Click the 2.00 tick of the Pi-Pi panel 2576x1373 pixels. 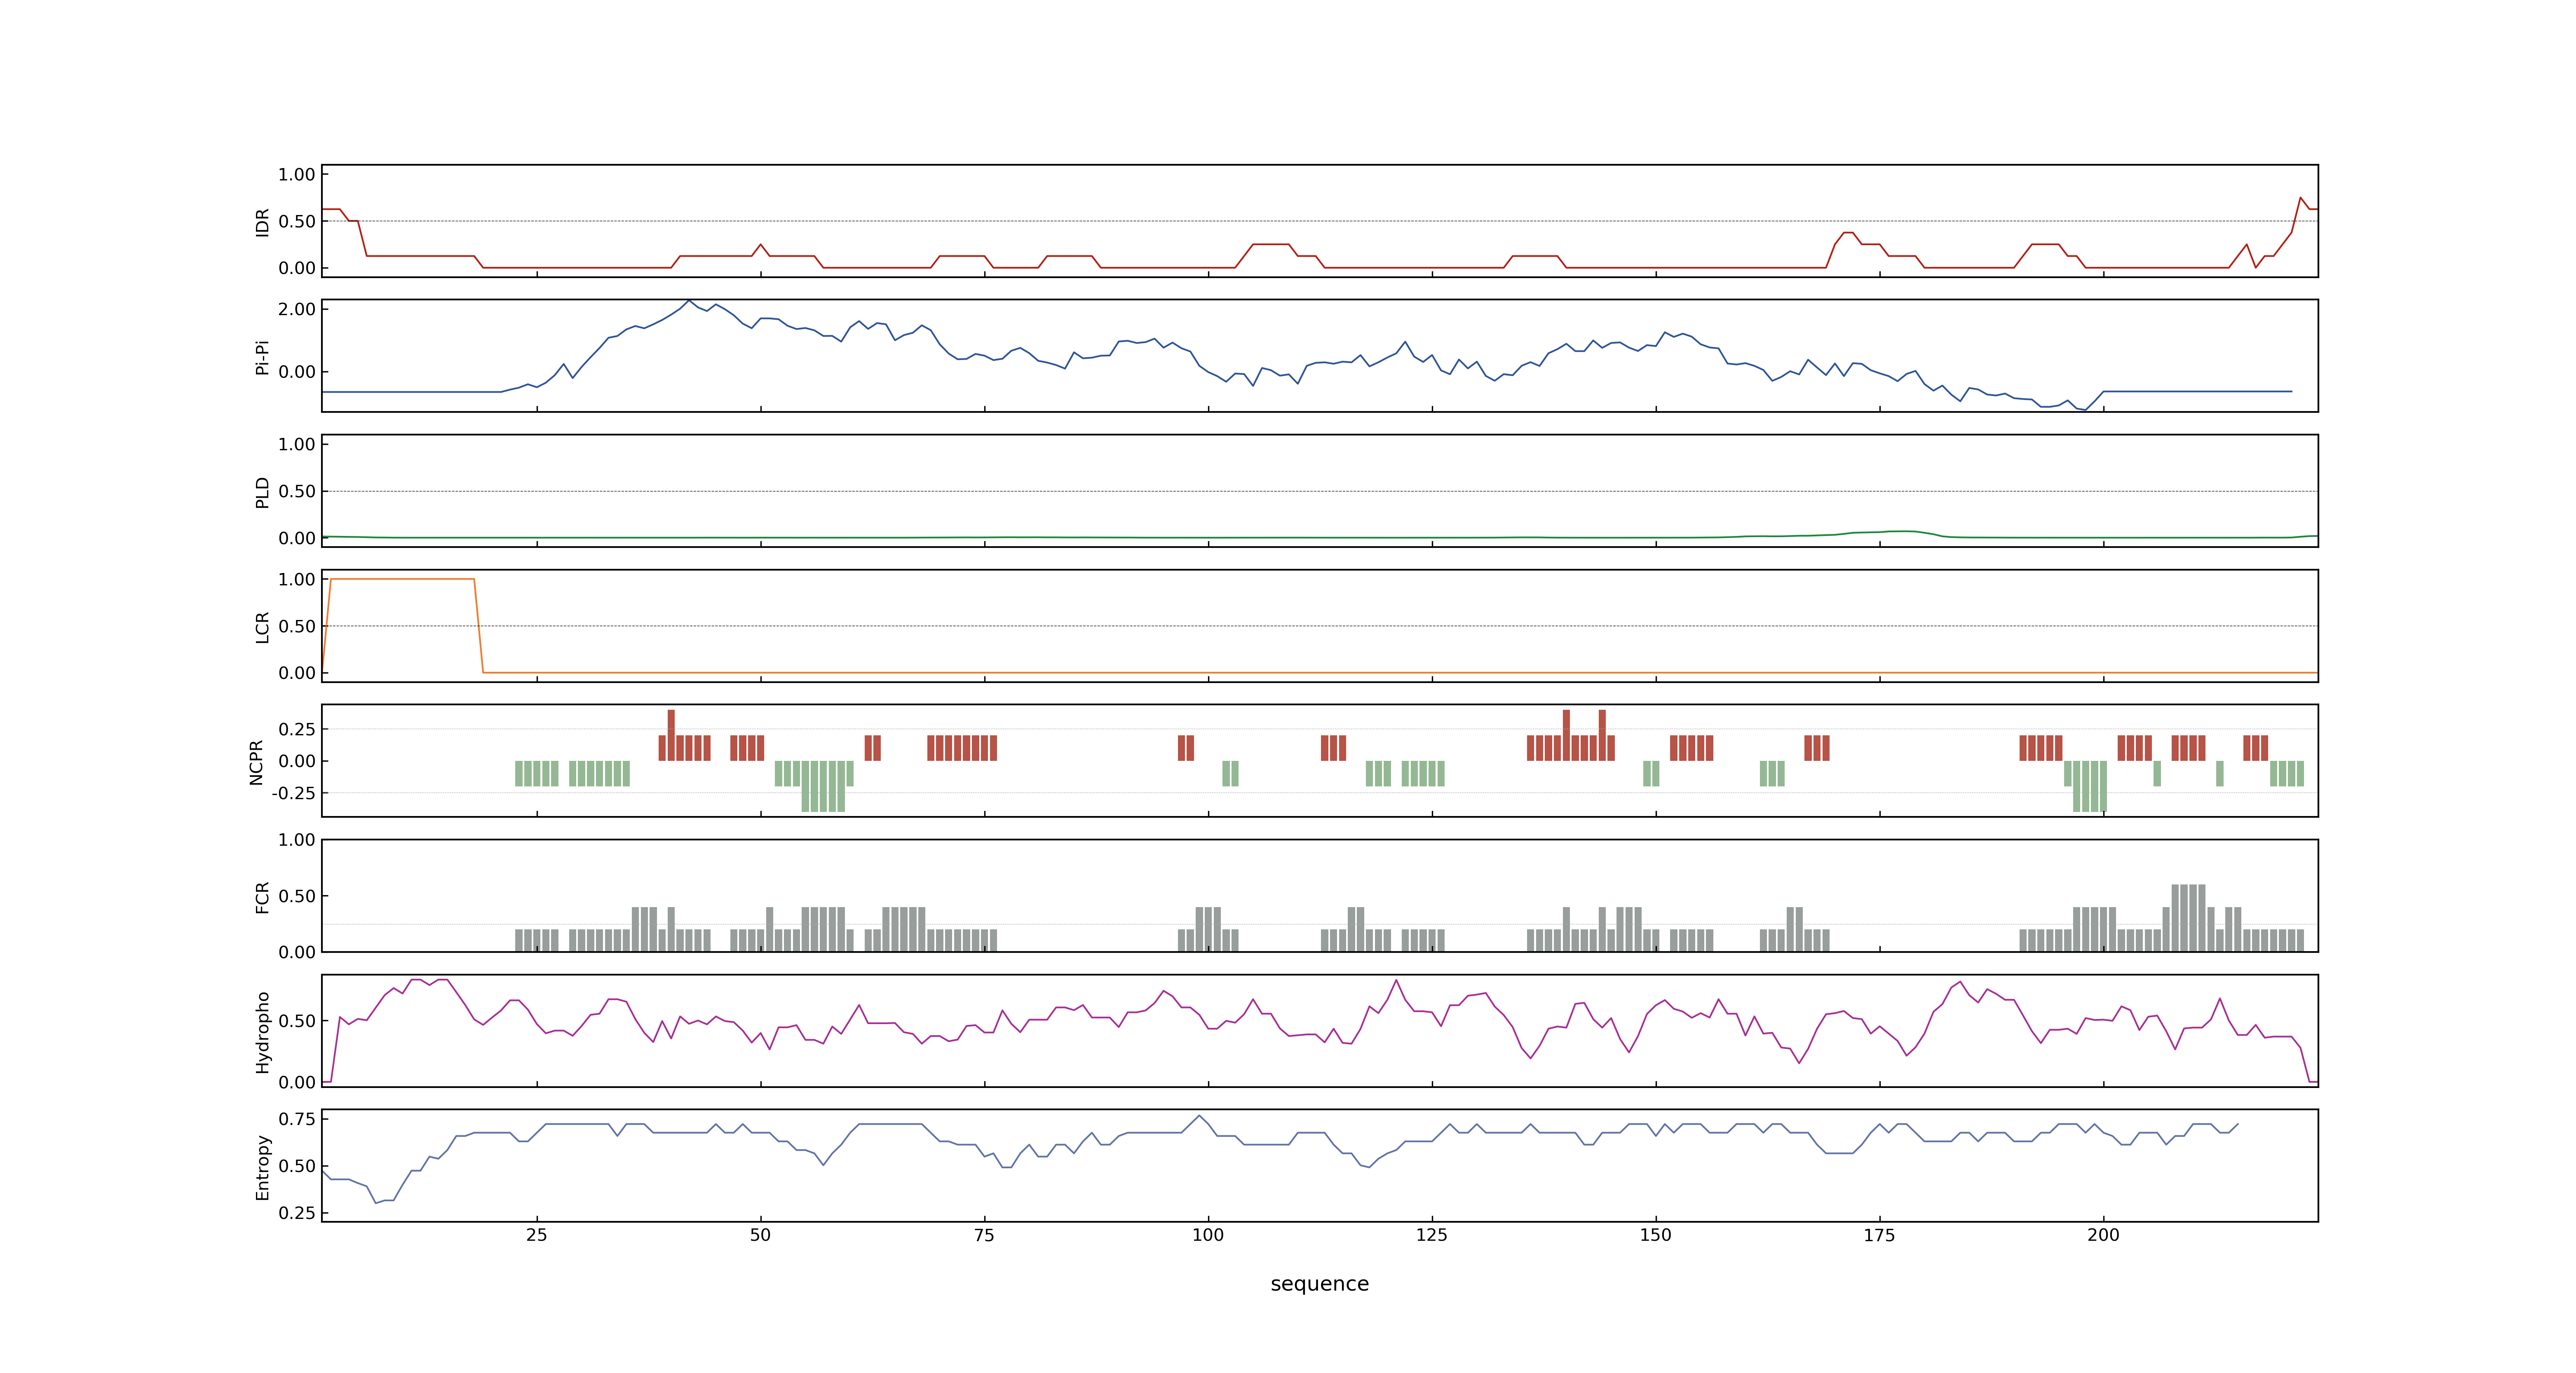[x=297, y=309]
